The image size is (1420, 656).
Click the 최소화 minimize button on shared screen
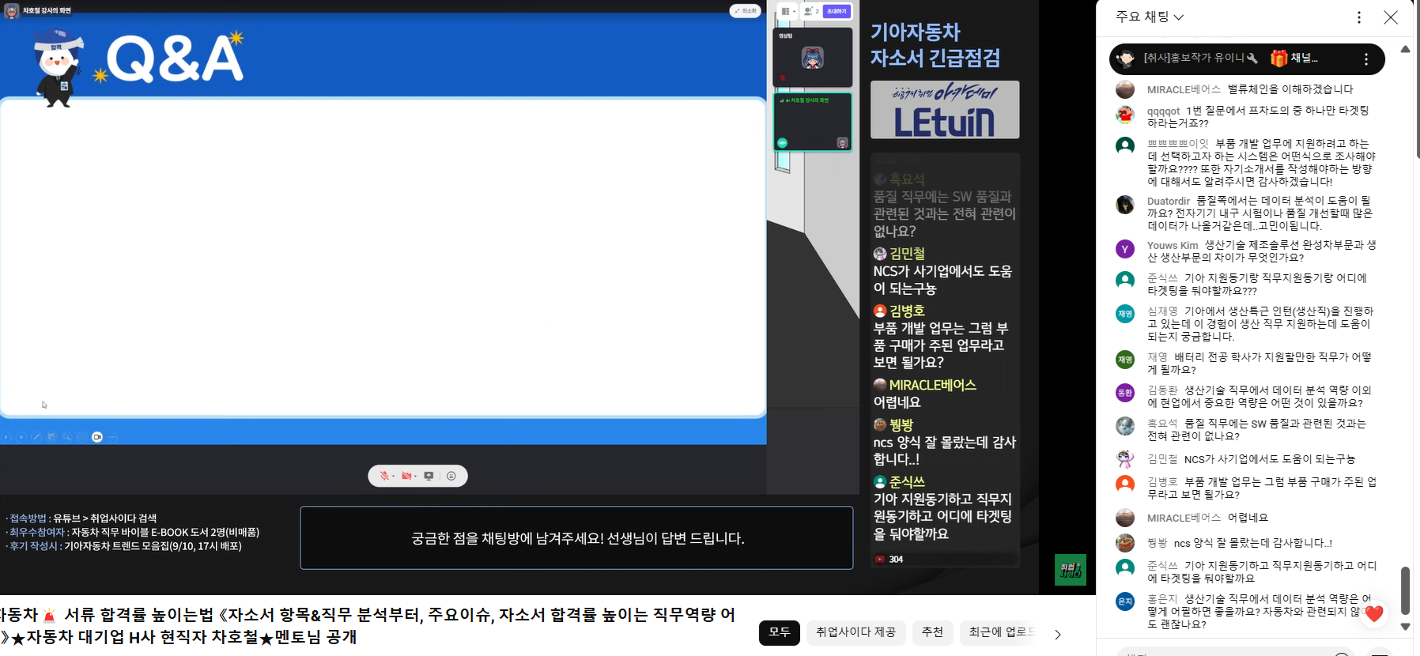[x=745, y=11]
